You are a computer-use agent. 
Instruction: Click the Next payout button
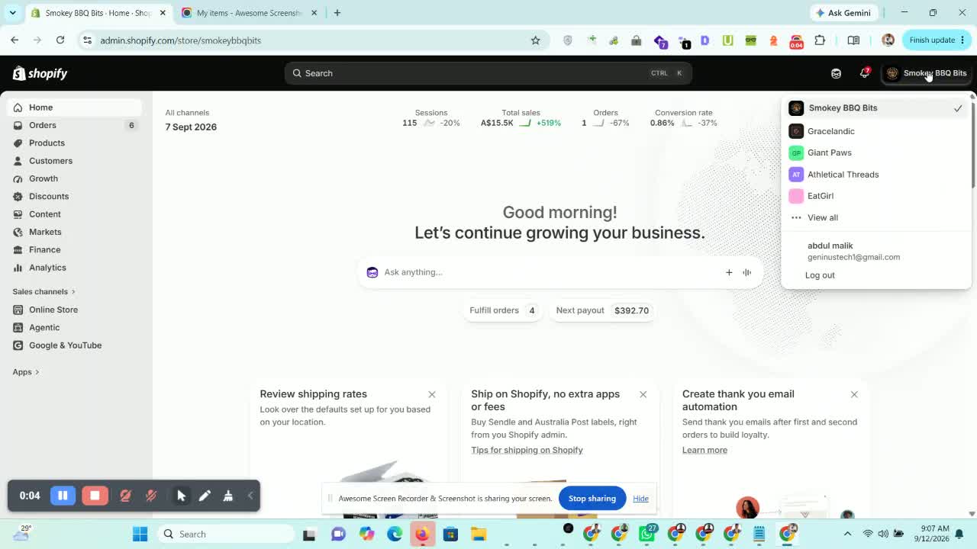click(x=602, y=310)
